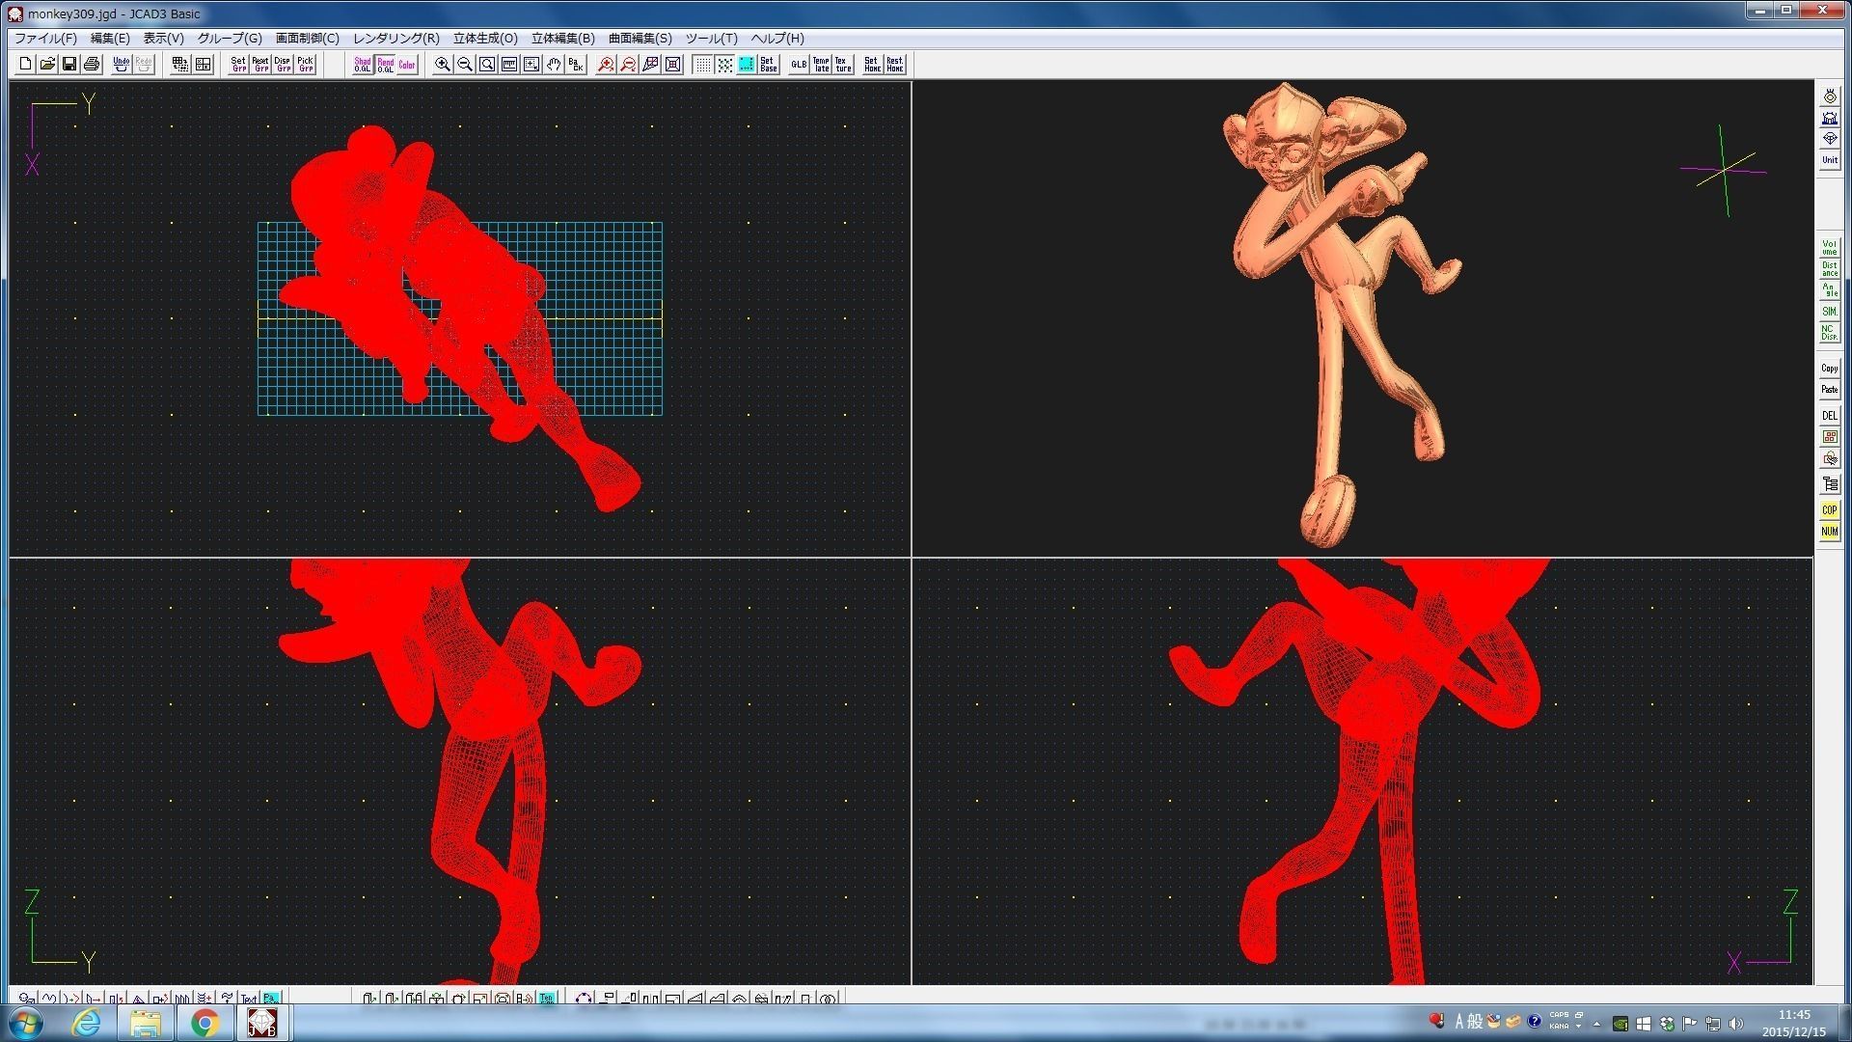Click the red zoom-out icon
The image size is (1852, 1042).
[628, 65]
